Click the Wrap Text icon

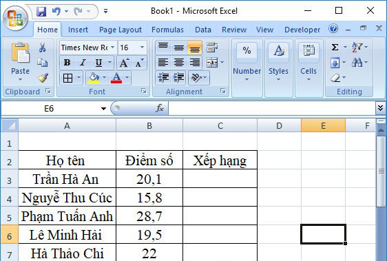pyautogui.click(x=212, y=48)
